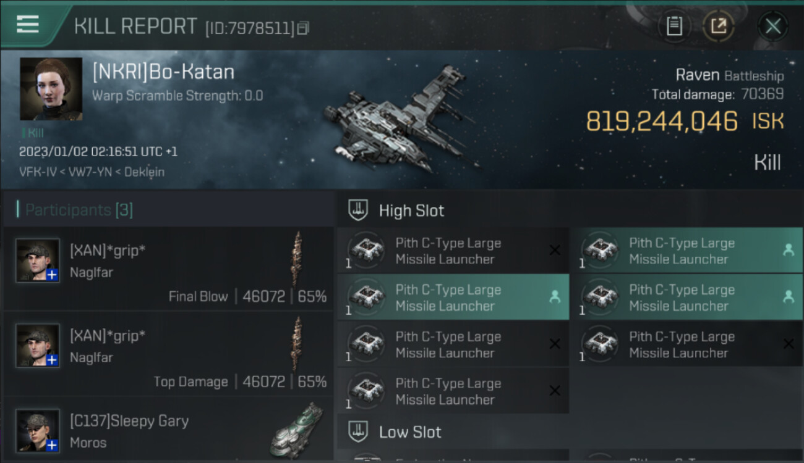Toggle the person marker on top-right launcher
This screenshot has height=463, width=804.
click(x=788, y=250)
